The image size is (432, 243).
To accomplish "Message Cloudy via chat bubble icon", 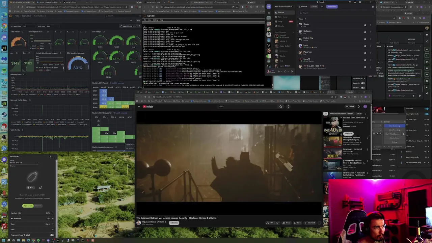I will [x=365, y=25].
